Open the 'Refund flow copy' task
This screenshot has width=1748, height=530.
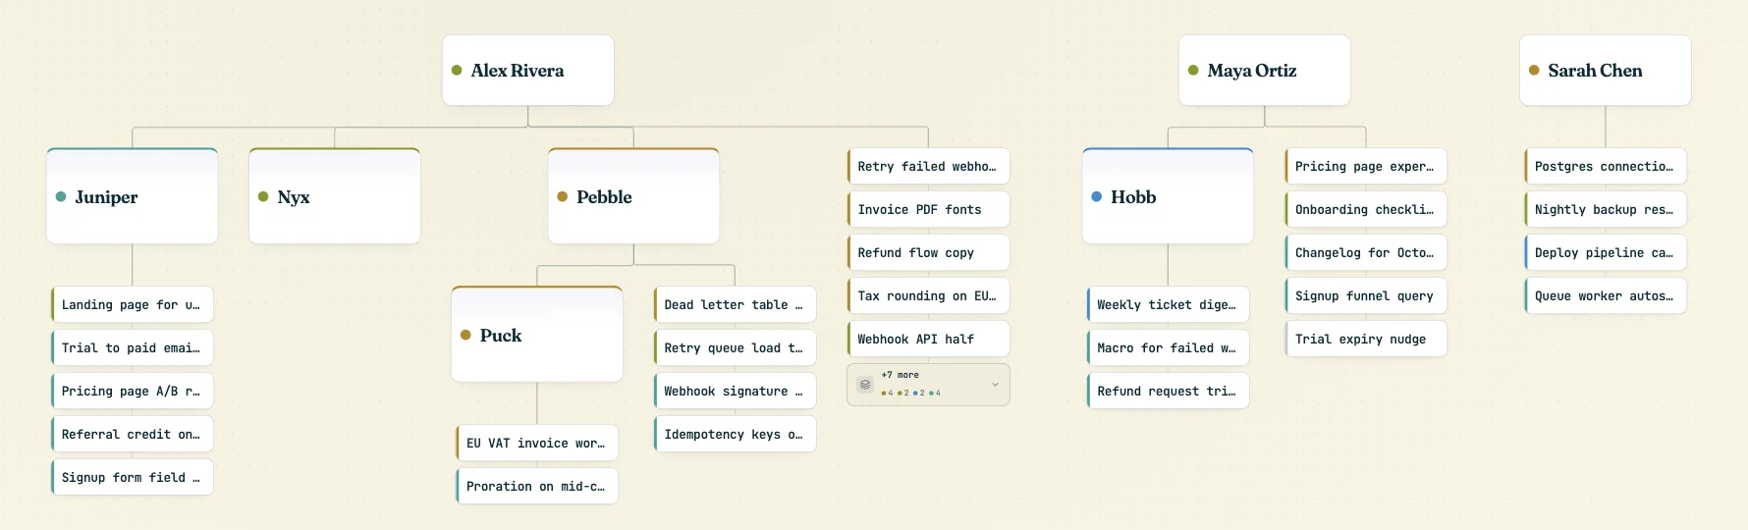click(928, 252)
